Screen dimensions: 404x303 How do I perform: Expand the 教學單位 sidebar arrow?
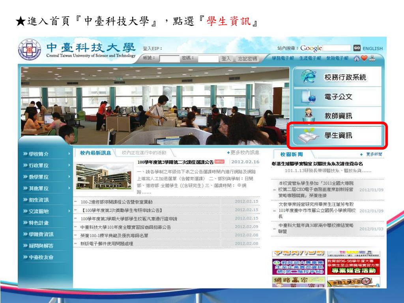69,177
